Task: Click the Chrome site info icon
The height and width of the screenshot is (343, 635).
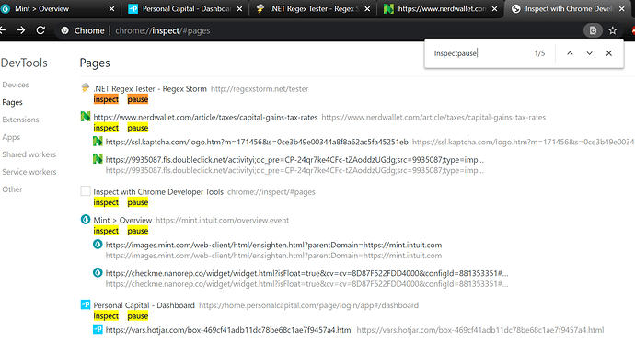Action: pyautogui.click(x=64, y=30)
